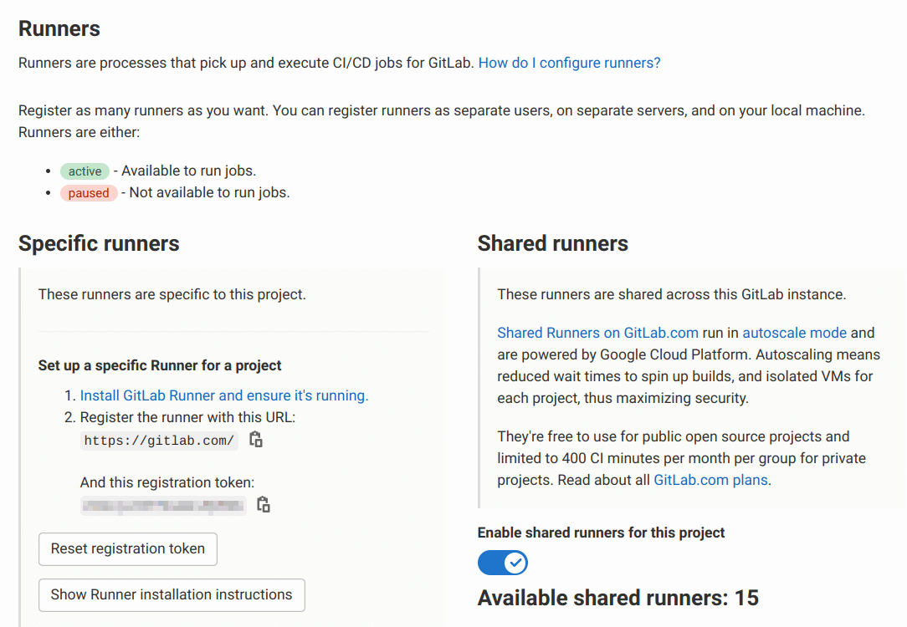This screenshot has width=907, height=627.
Task: Click the "Runners" page heading
Action: 59,28
